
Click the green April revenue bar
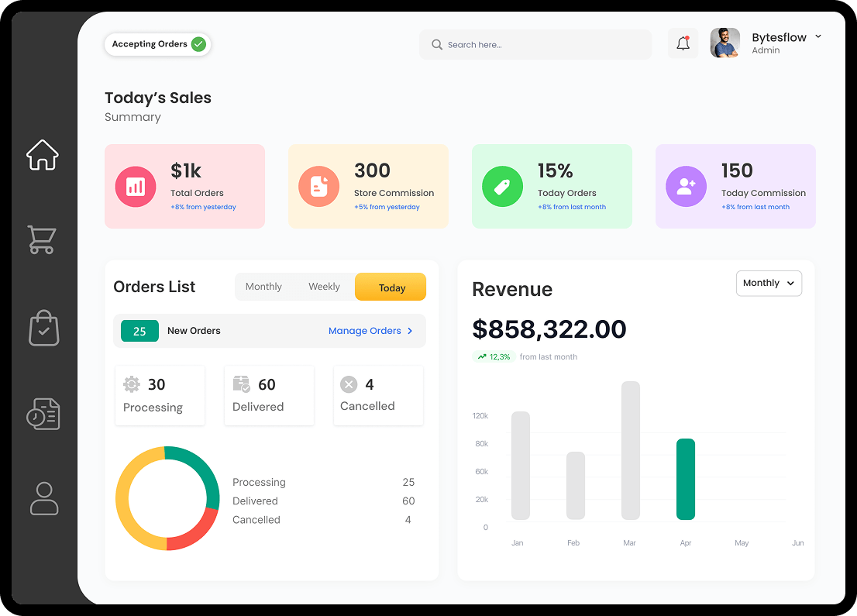[685, 479]
